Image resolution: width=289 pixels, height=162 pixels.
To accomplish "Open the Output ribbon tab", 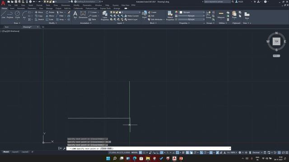I will (x=58, y=9).
